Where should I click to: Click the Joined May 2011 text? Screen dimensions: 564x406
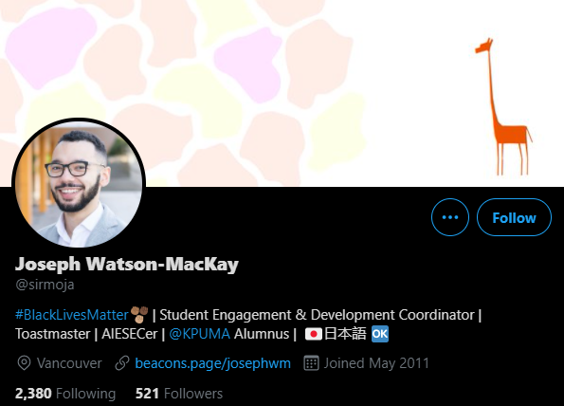coord(376,363)
